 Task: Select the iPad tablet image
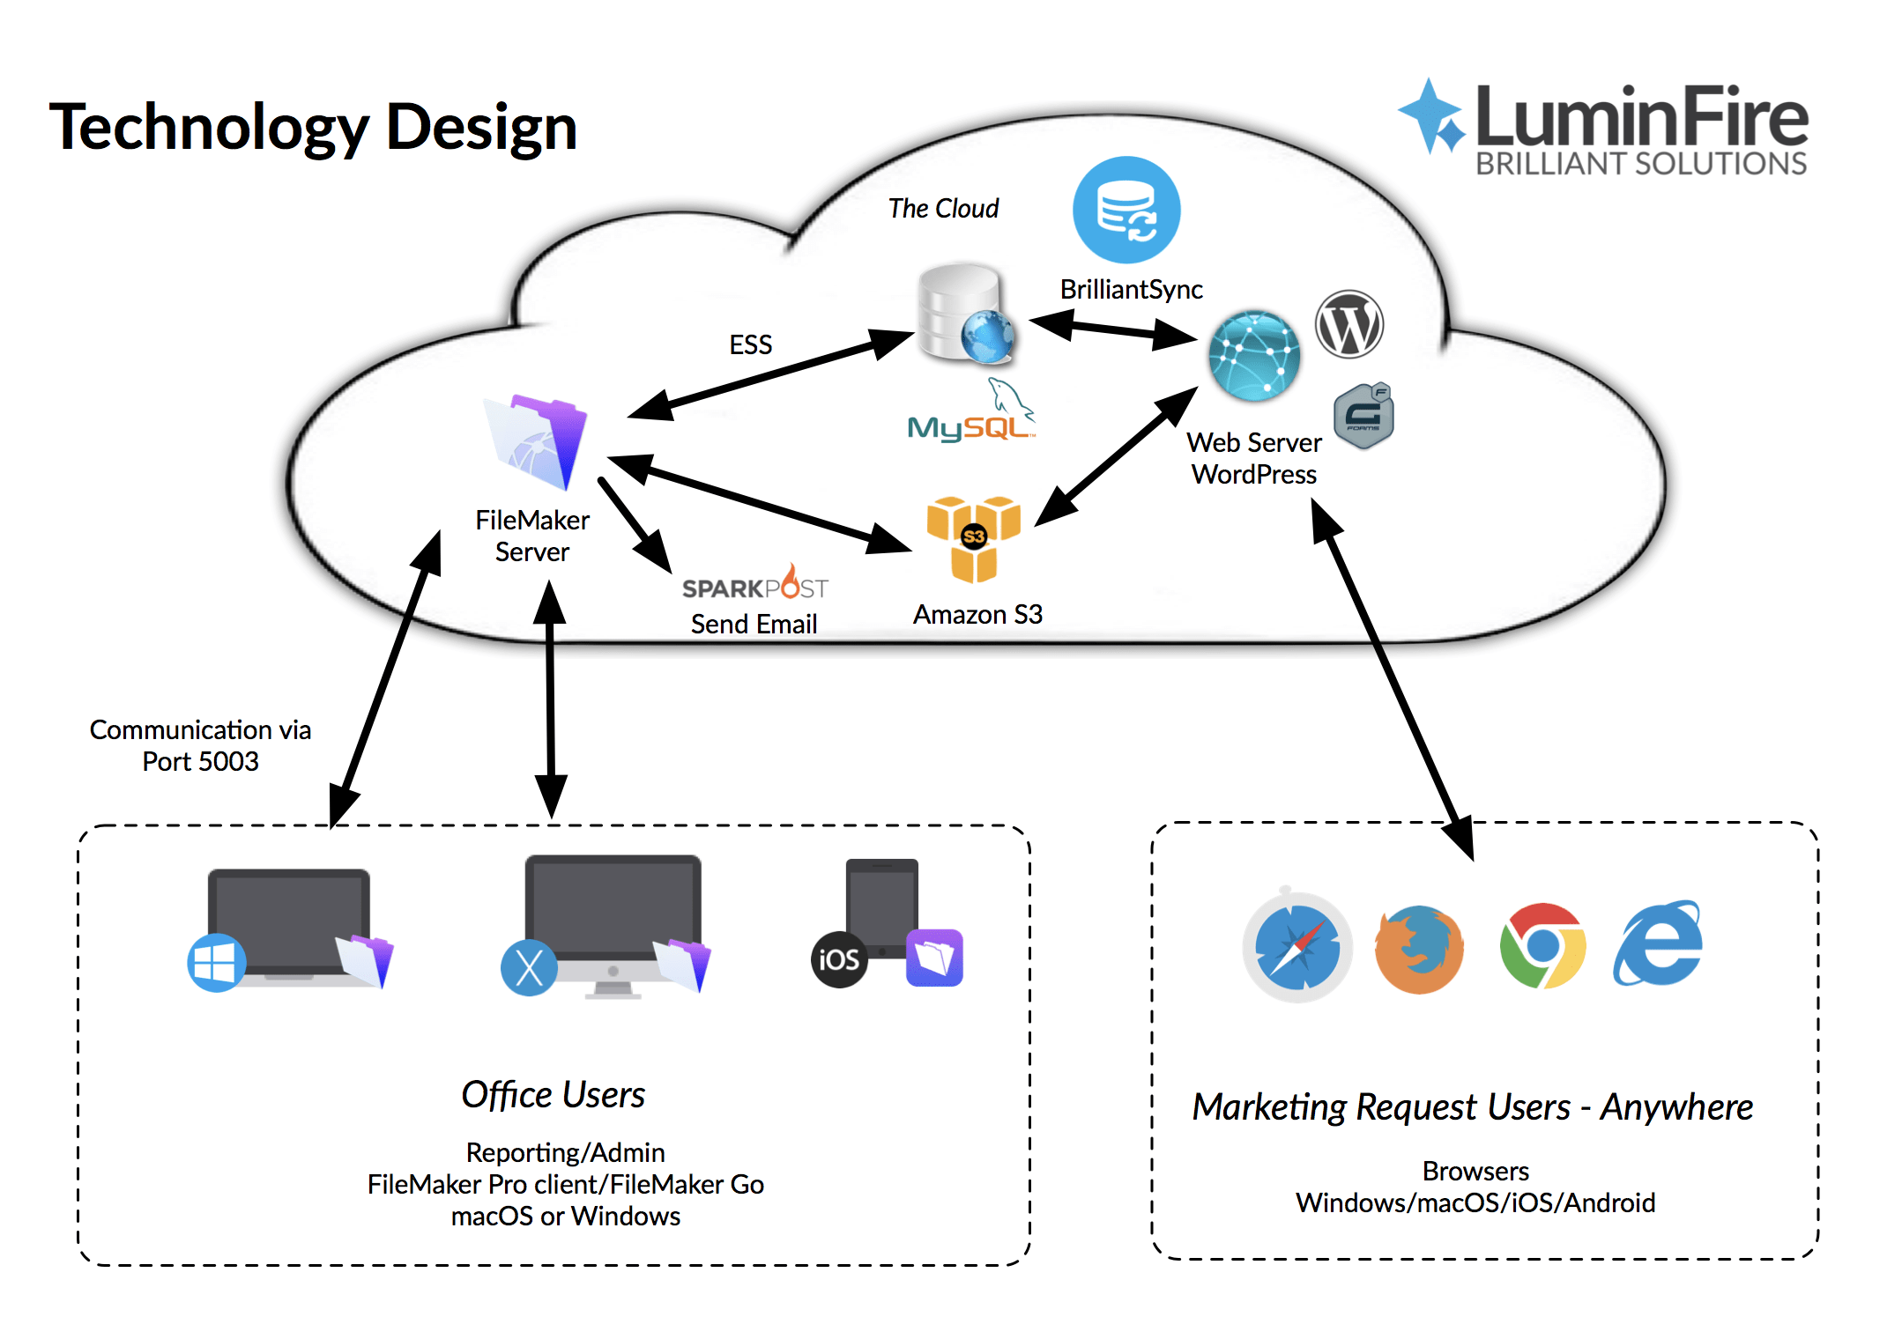coord(882,908)
